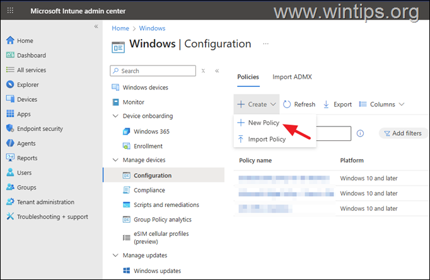
Task: Click the Tenant administration gear icon
Action: pyautogui.click(x=10, y=202)
